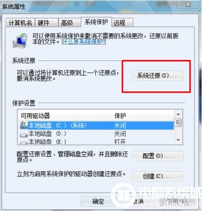Select 本地磁盘 (D:) in drive list
Viewport: 202px width, 211px height.
tap(97, 134)
